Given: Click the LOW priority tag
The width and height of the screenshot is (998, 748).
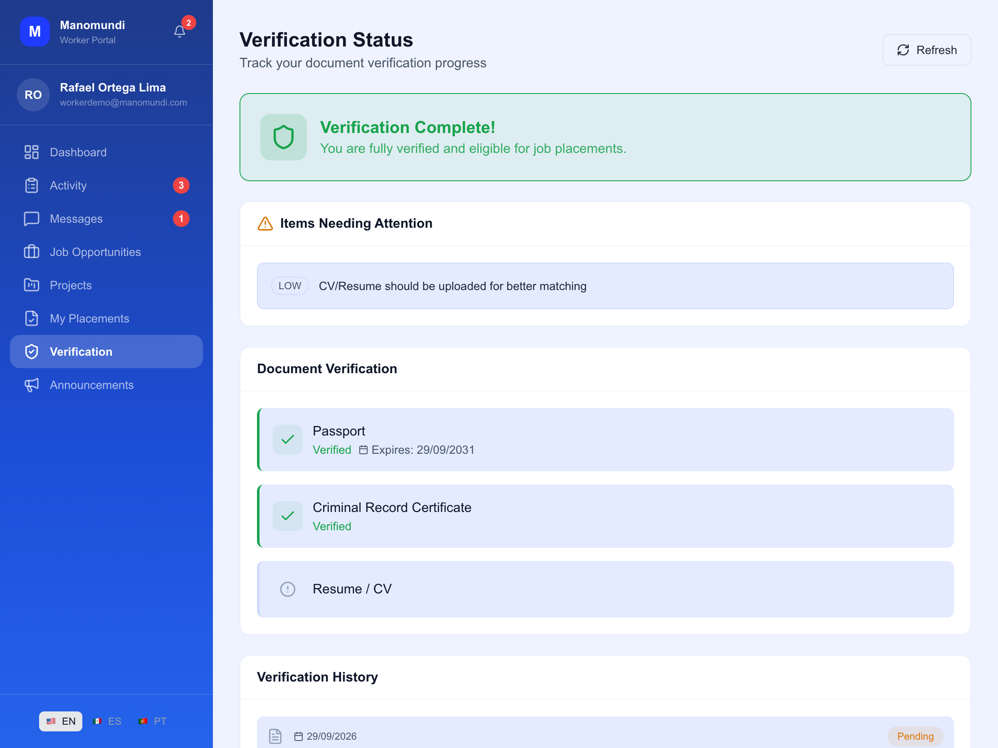Looking at the screenshot, I should pyautogui.click(x=290, y=286).
